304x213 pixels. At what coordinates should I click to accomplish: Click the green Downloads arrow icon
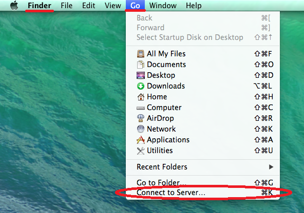141,86
